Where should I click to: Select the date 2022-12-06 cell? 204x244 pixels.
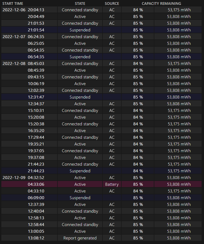point(14,10)
